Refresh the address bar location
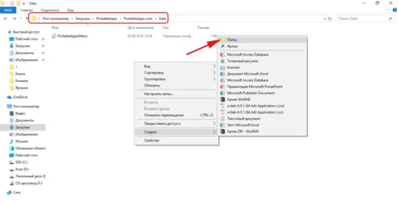The image size is (398, 205). pyautogui.click(x=330, y=19)
